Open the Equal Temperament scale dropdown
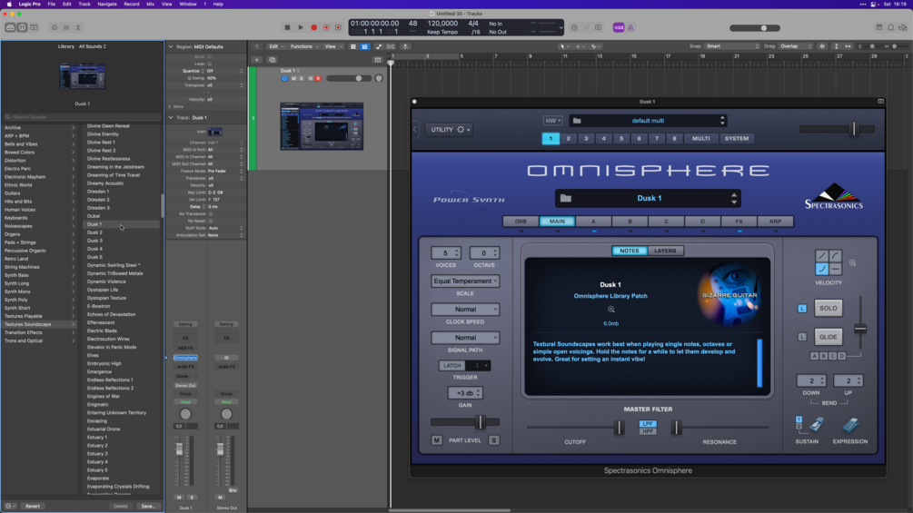The width and height of the screenshot is (913, 513). 465,281
